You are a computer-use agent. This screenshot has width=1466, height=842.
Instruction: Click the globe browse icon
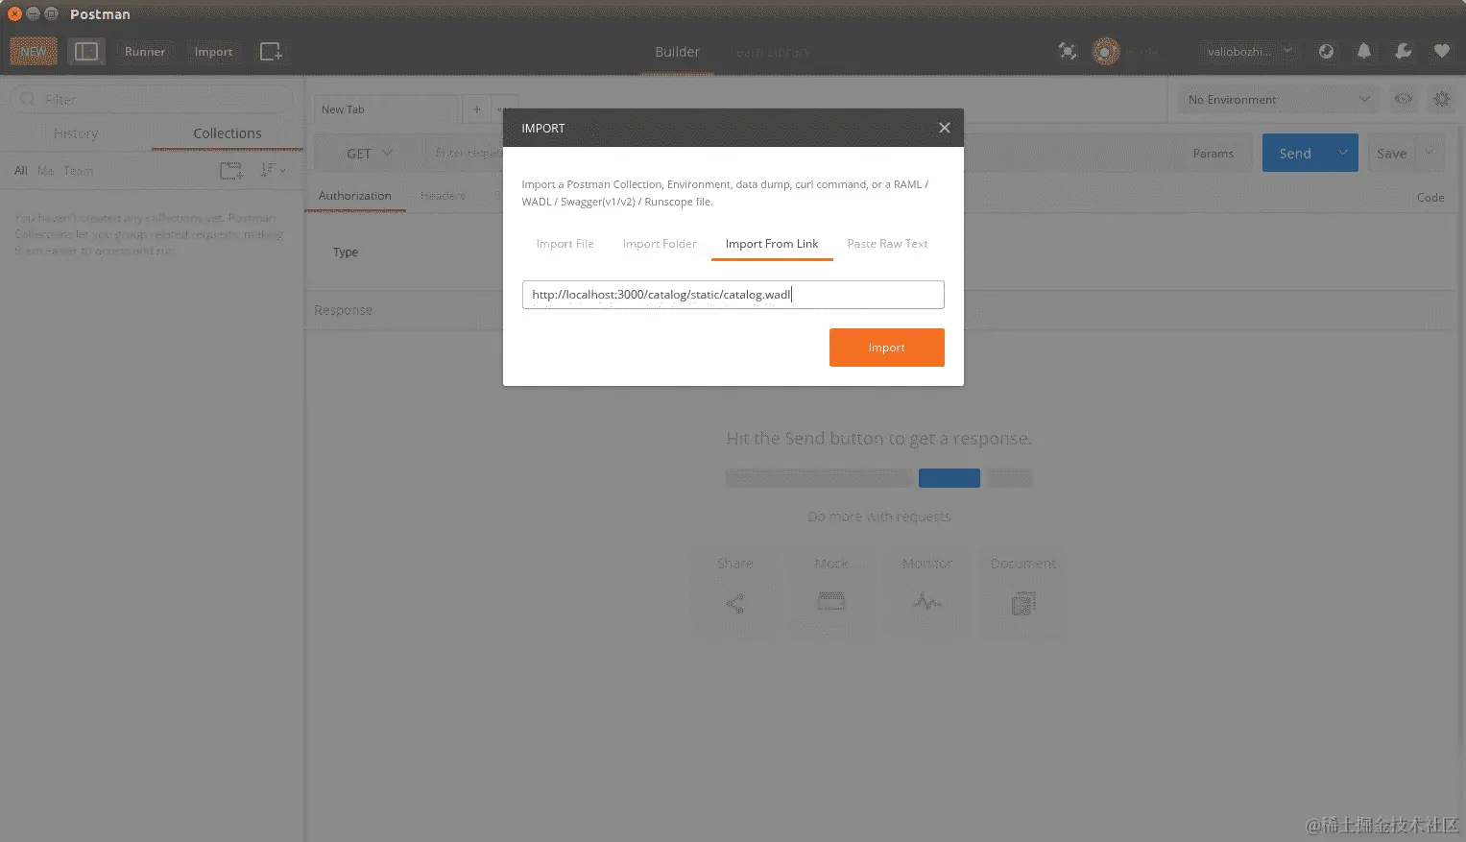coord(1326,52)
